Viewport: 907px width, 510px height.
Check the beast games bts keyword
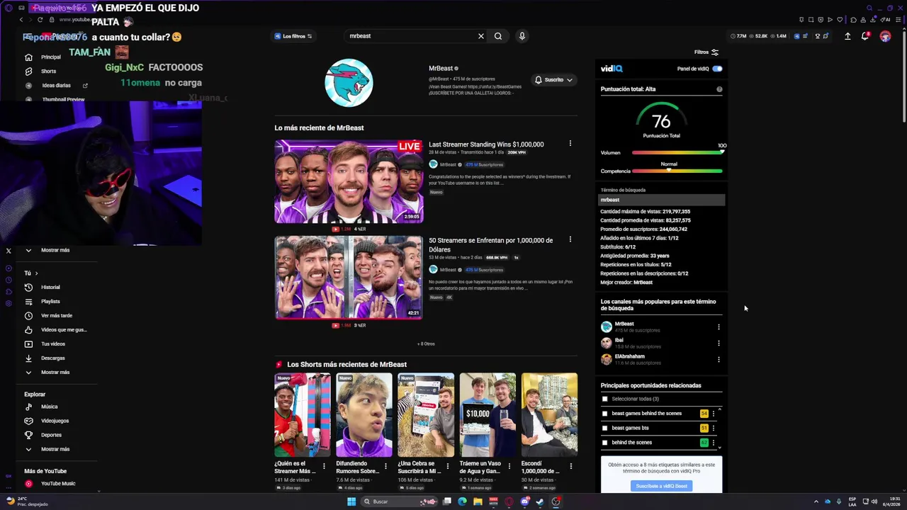pyautogui.click(x=604, y=428)
